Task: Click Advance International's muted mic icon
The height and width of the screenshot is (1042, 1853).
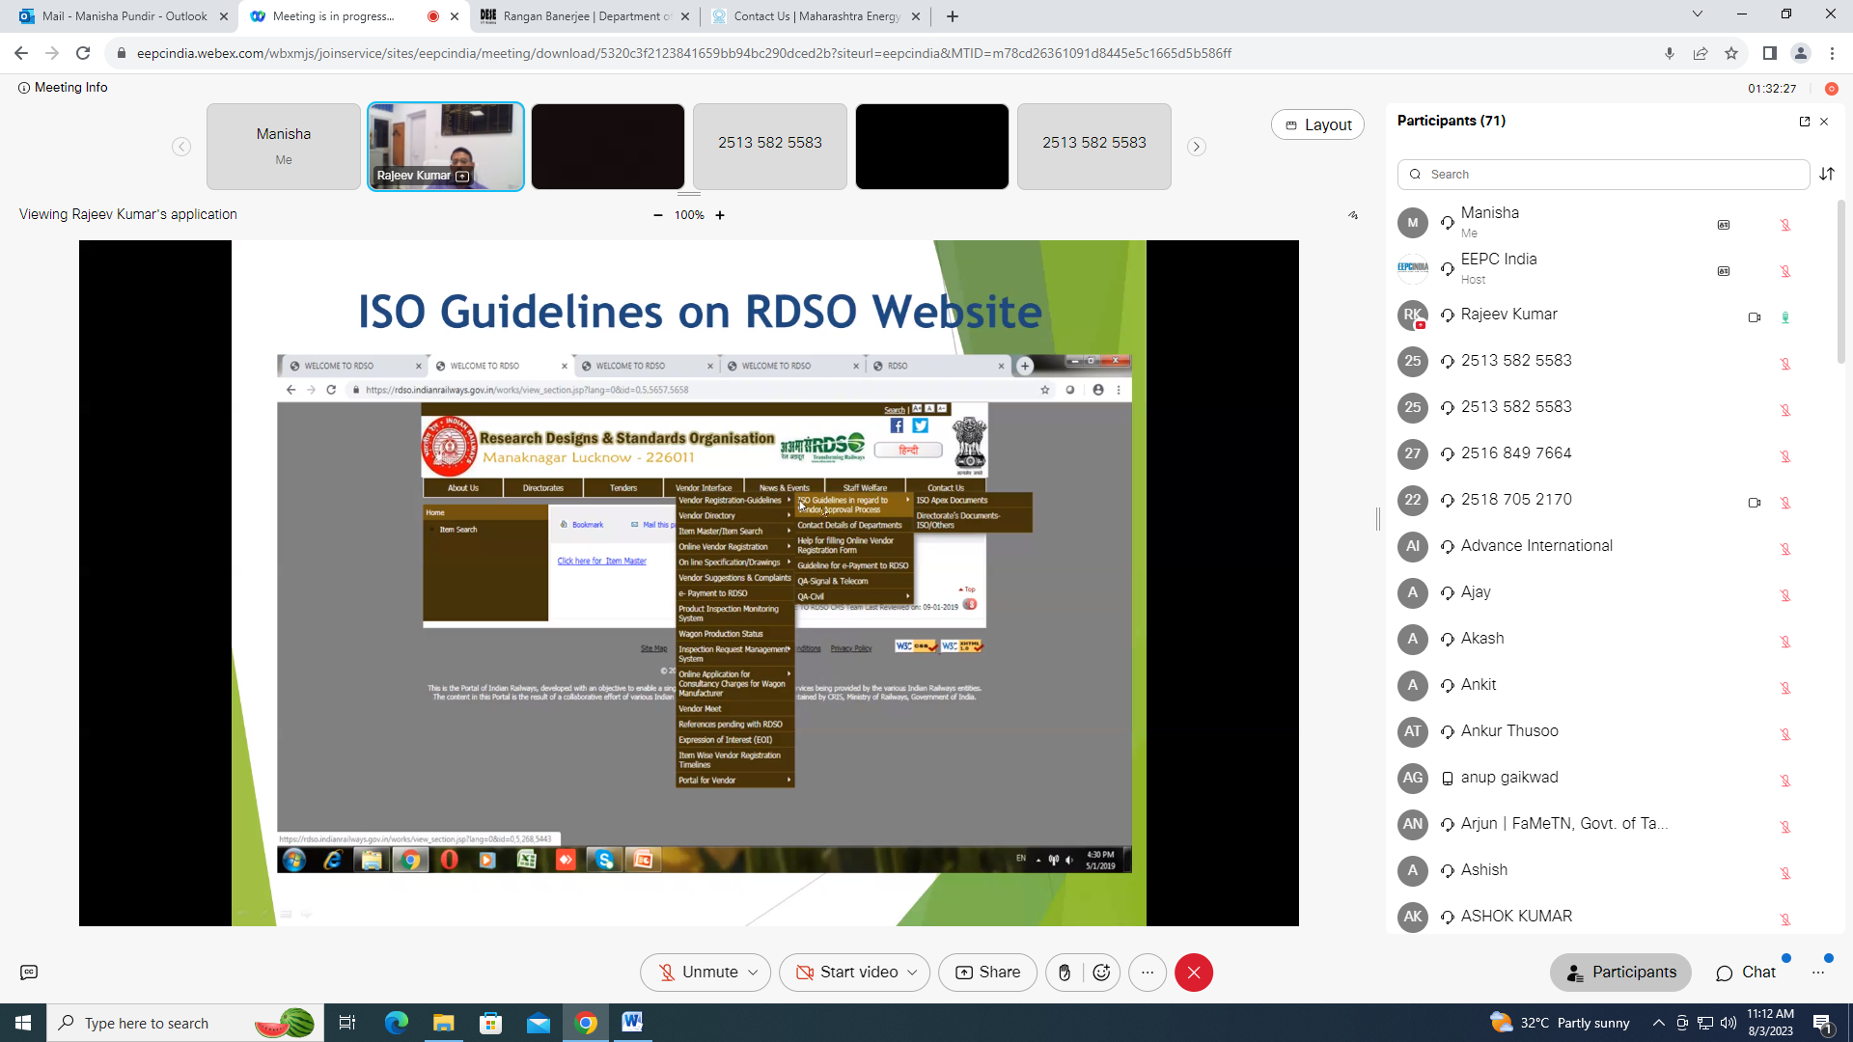Action: tap(1785, 549)
